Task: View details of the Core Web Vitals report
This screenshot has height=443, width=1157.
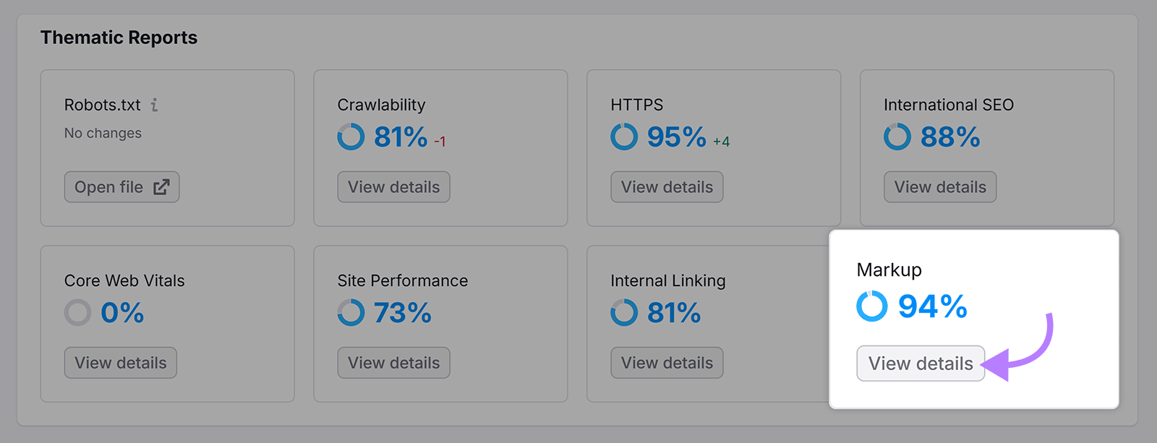Action: 120,363
